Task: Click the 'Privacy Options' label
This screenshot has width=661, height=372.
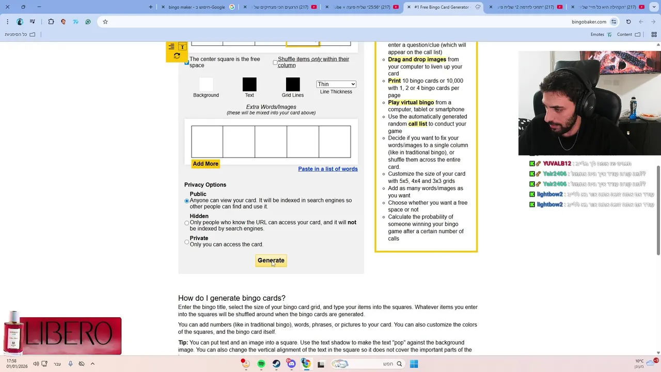Action: tap(205, 185)
